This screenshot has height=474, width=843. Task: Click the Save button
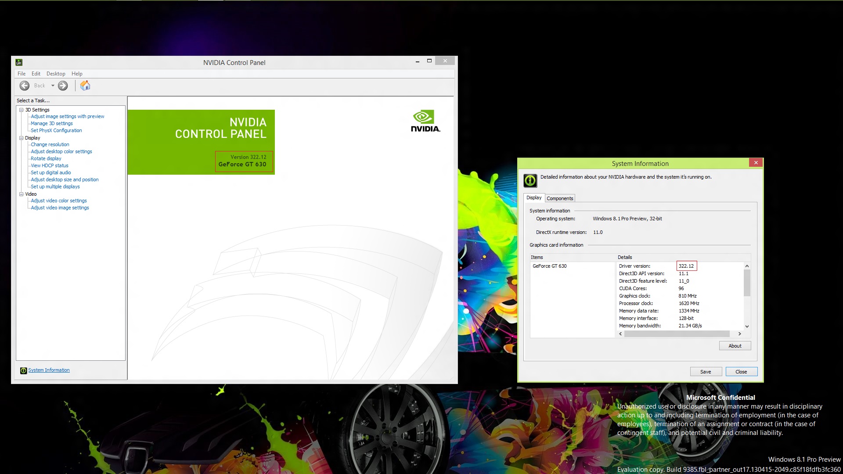705,372
